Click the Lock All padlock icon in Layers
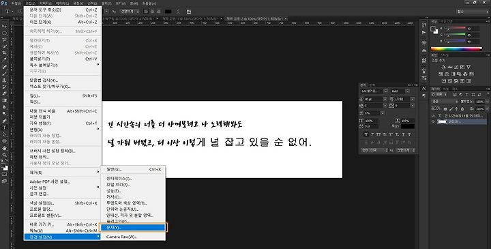491x249 pixels. 462,108
